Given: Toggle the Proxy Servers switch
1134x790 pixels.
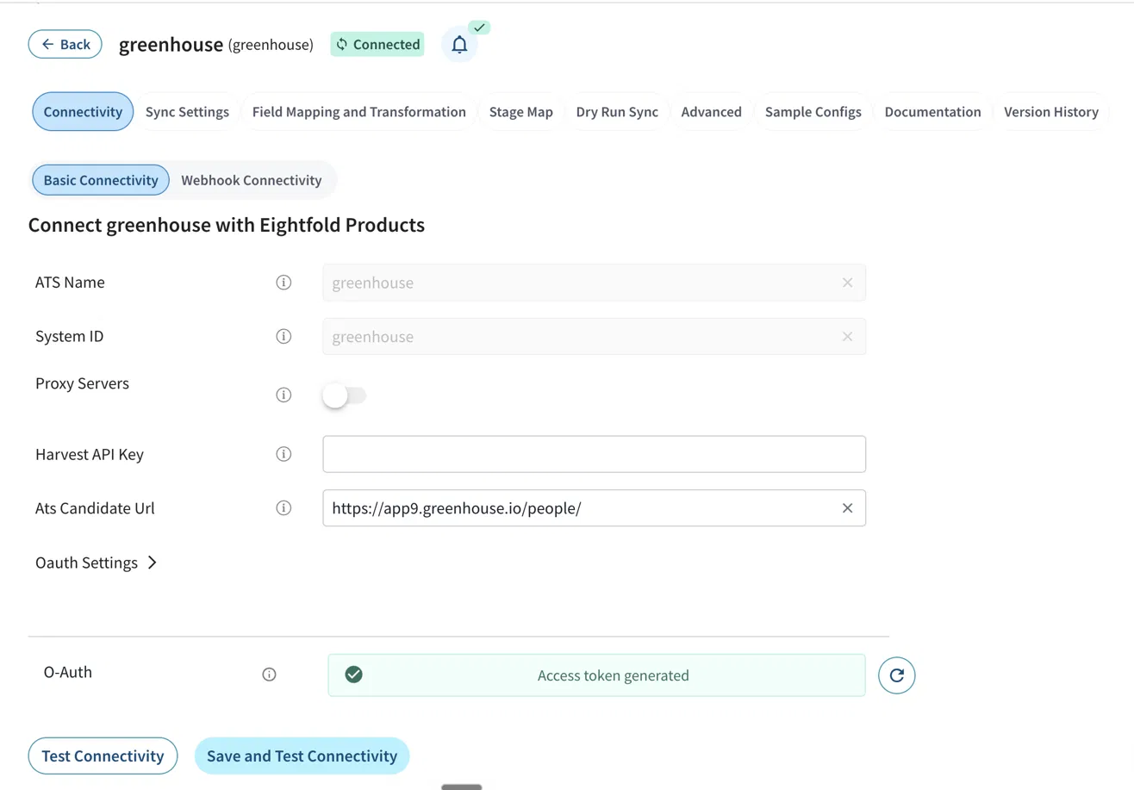Looking at the screenshot, I should click(x=344, y=395).
